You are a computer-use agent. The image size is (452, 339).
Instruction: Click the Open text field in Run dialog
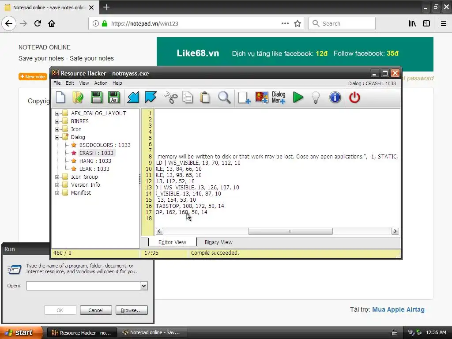(x=83, y=286)
